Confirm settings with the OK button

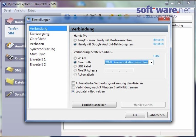[135, 115]
